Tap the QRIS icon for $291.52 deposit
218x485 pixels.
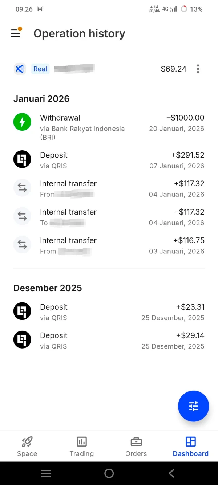coord(22,159)
